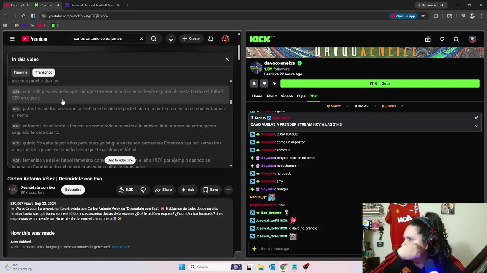
Task: Open YouTube notifications bell
Action: point(211,39)
